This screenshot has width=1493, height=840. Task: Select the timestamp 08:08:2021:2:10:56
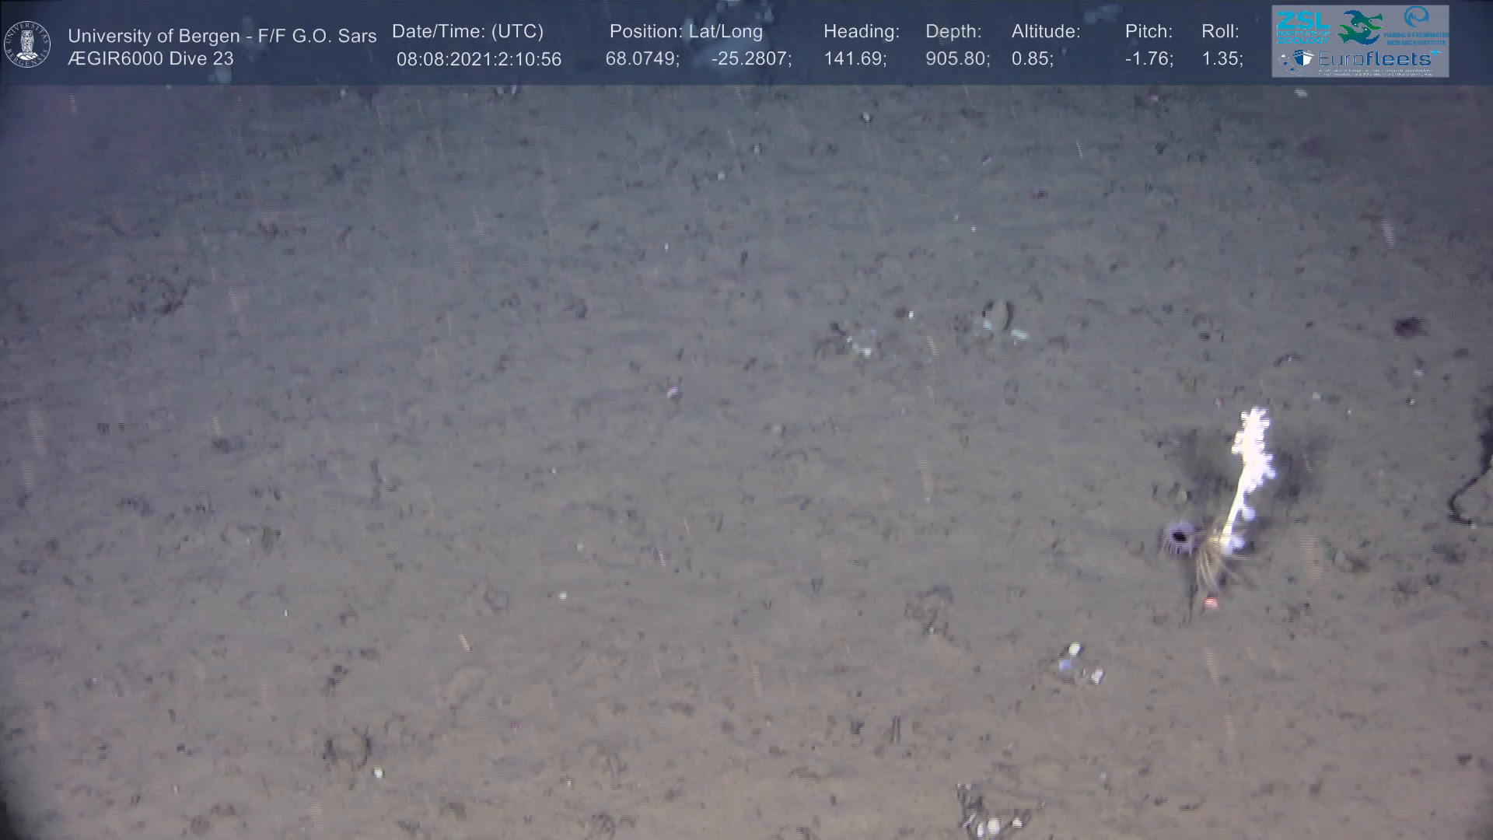[x=478, y=59]
